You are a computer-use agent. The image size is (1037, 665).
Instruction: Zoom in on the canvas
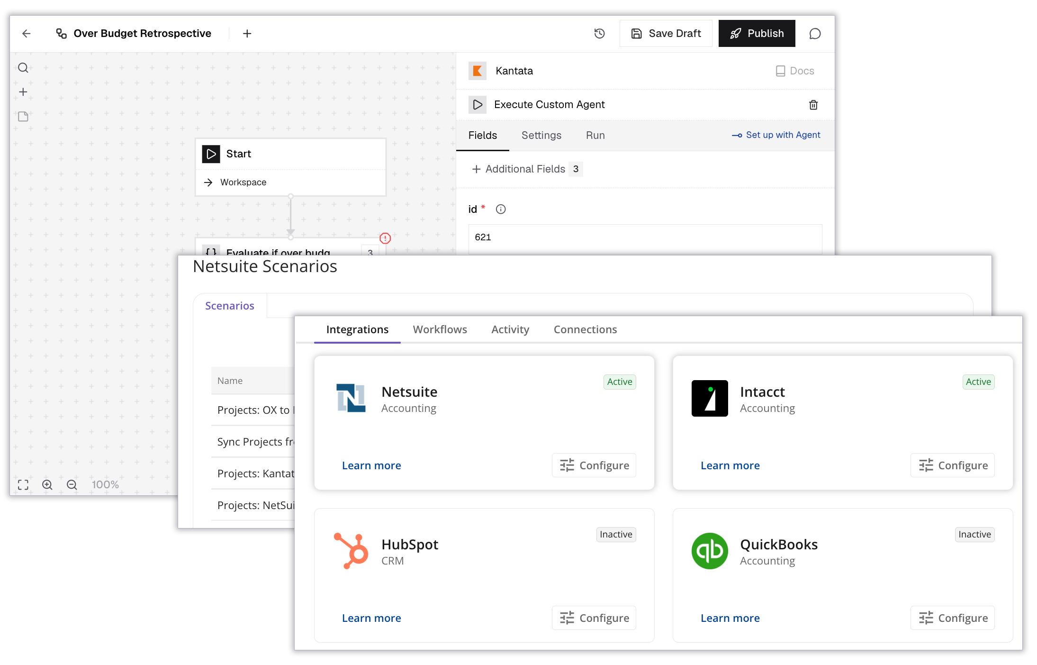point(47,484)
